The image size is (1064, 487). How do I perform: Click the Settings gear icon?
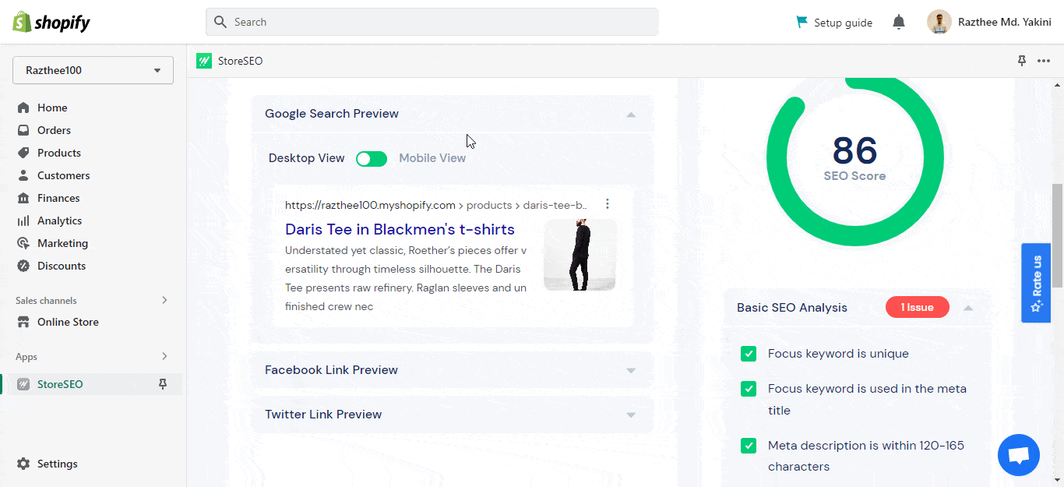click(23, 464)
